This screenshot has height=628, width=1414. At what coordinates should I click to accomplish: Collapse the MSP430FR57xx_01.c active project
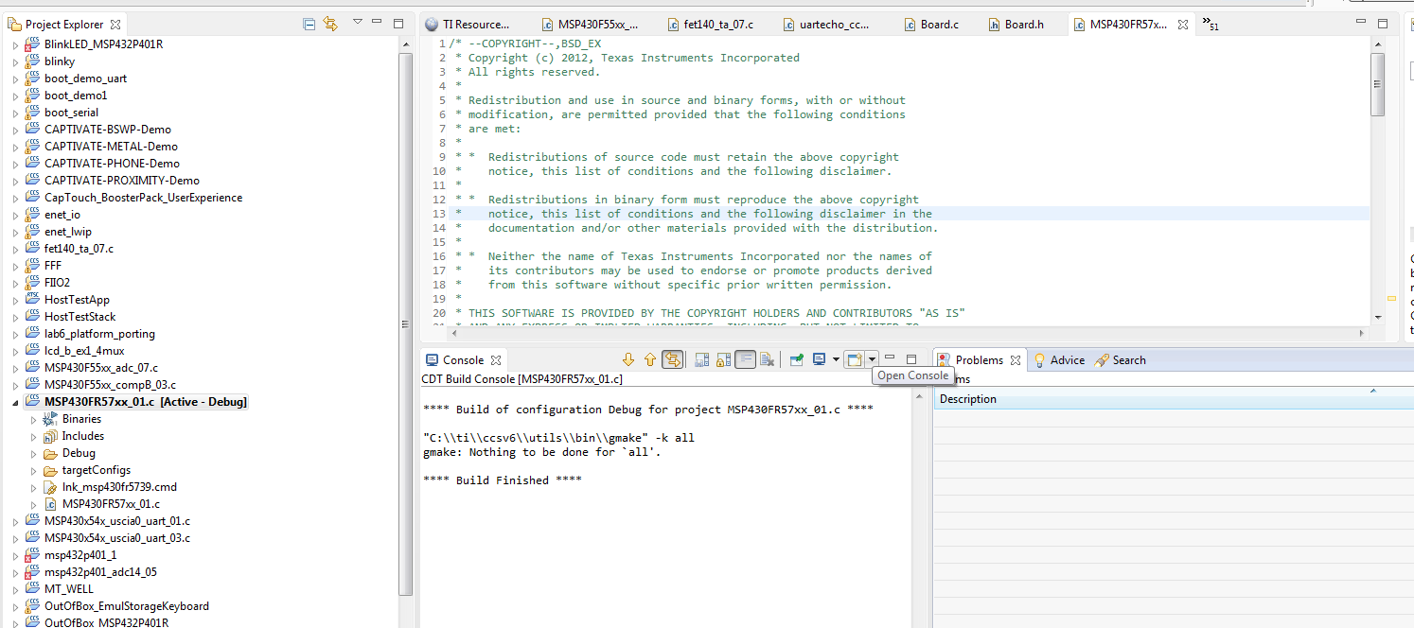coord(15,402)
